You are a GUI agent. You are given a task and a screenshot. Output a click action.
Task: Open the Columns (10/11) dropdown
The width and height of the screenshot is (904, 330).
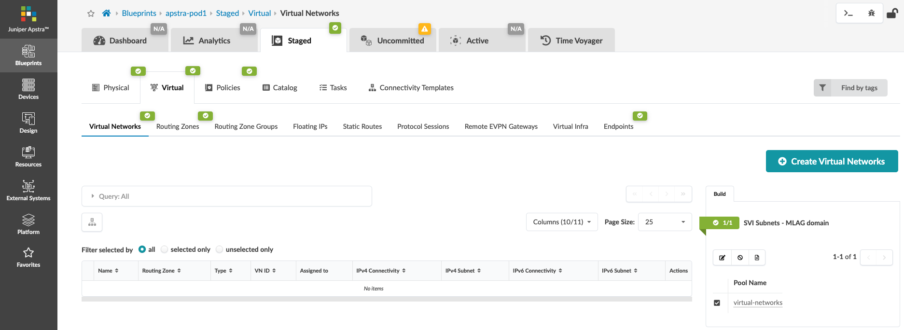561,222
